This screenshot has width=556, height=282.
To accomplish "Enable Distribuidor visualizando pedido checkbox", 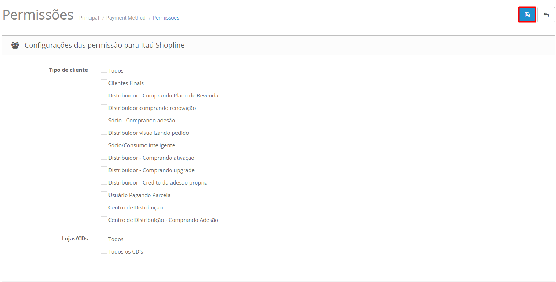I will tap(104, 132).
